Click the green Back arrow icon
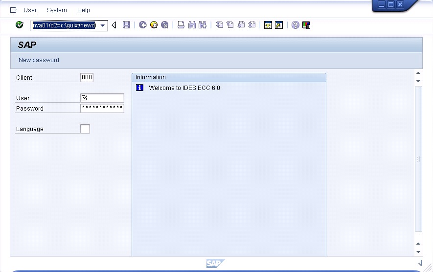The height and width of the screenshot is (272, 433). (x=142, y=25)
